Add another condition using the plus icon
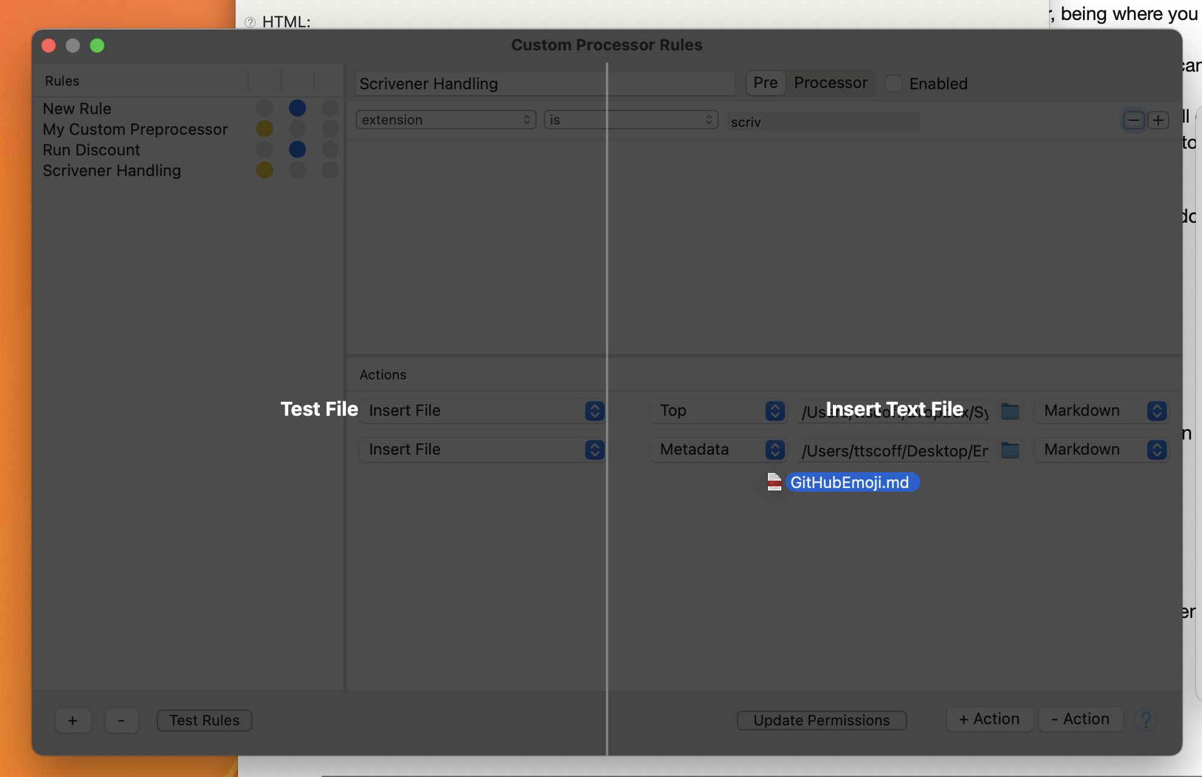The height and width of the screenshot is (777, 1202). 1158,120
